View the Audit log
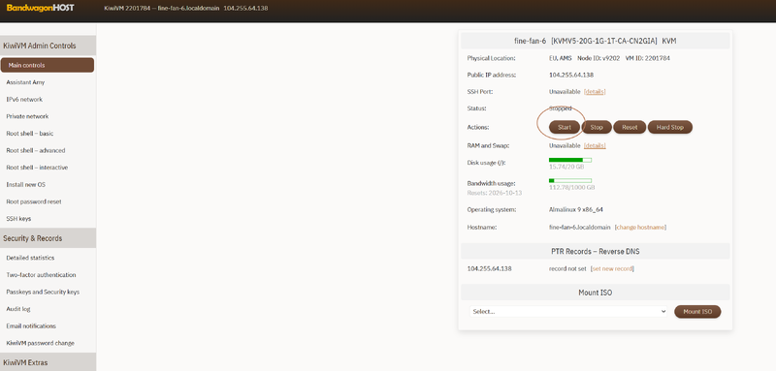 click(18, 309)
